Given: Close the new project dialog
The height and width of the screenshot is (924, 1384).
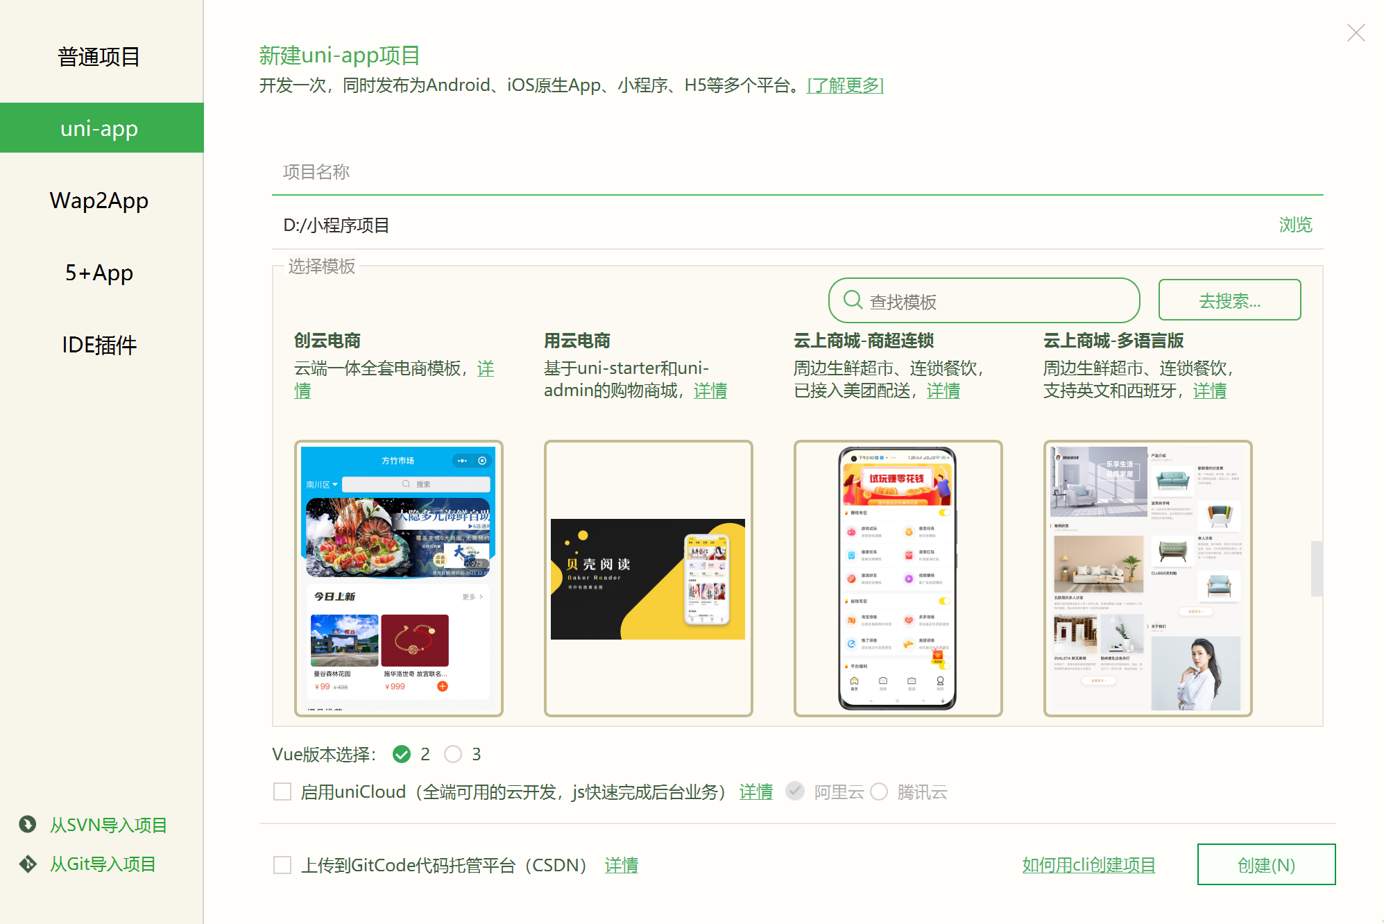Looking at the screenshot, I should click(x=1356, y=33).
